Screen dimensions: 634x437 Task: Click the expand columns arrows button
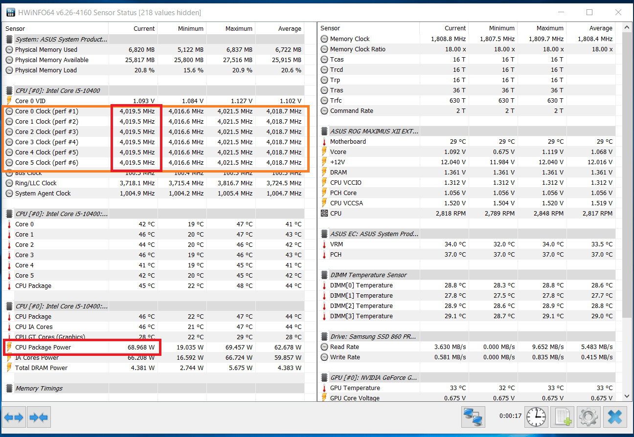pyautogui.click(x=14, y=417)
